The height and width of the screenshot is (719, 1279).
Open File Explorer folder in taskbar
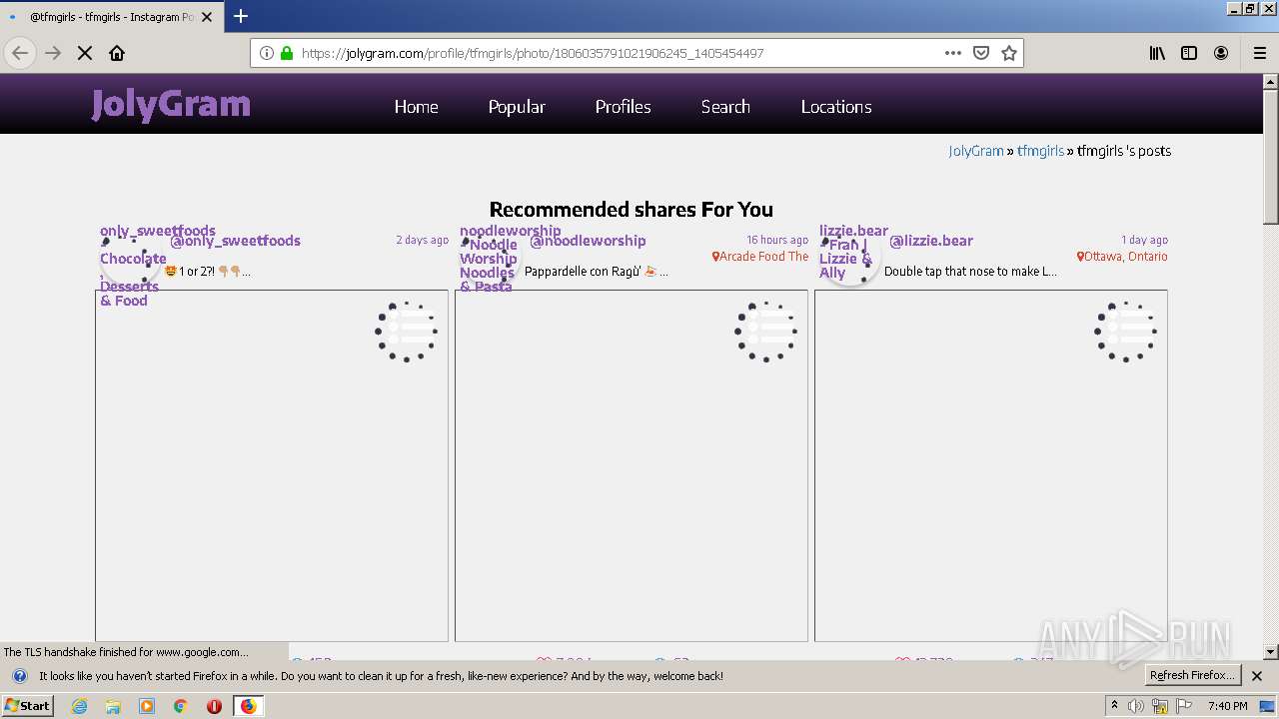click(x=113, y=706)
